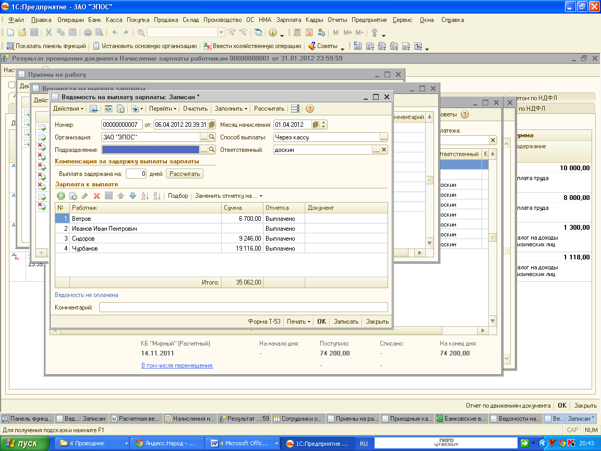601x451 pixels.
Task: Click the Move row up arrow icon
Action: 121,196
